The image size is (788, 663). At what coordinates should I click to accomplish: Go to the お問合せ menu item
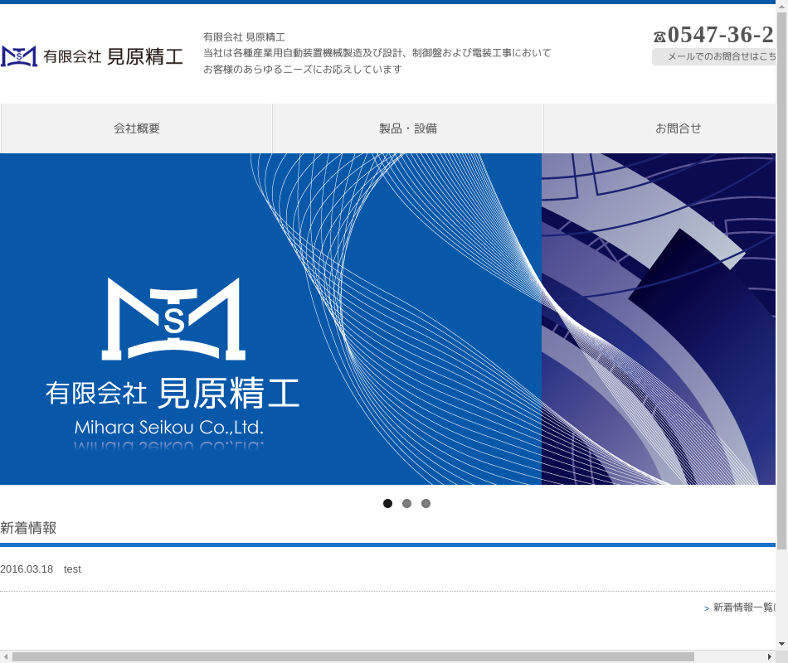(678, 128)
